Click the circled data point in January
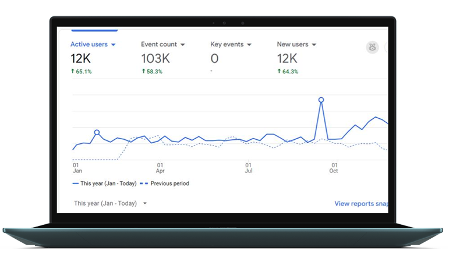 pyautogui.click(x=97, y=132)
